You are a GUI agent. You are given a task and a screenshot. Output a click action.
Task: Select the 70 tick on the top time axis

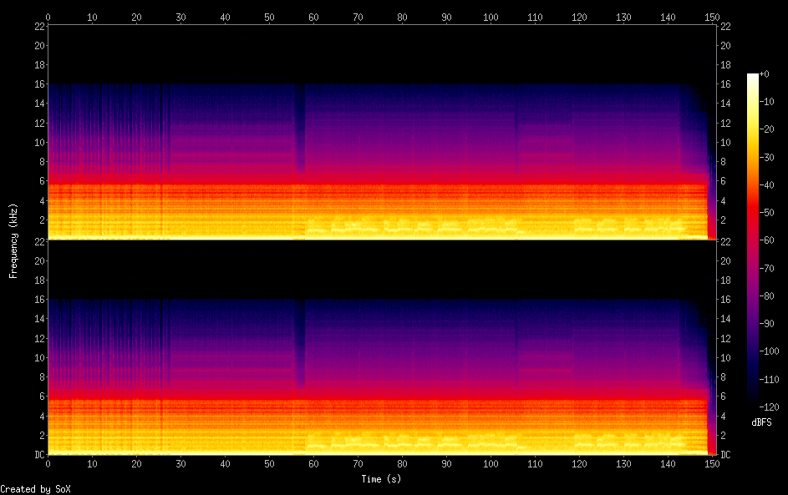click(358, 17)
